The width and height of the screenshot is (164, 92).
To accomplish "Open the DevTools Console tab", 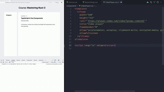I will (x=13, y=60).
